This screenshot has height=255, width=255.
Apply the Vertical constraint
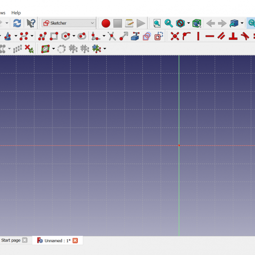198,37
